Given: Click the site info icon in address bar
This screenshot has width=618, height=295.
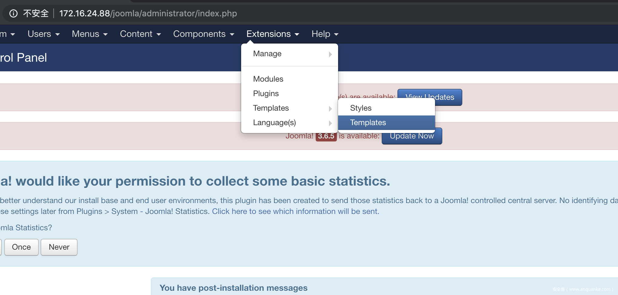Looking at the screenshot, I should click(x=13, y=14).
